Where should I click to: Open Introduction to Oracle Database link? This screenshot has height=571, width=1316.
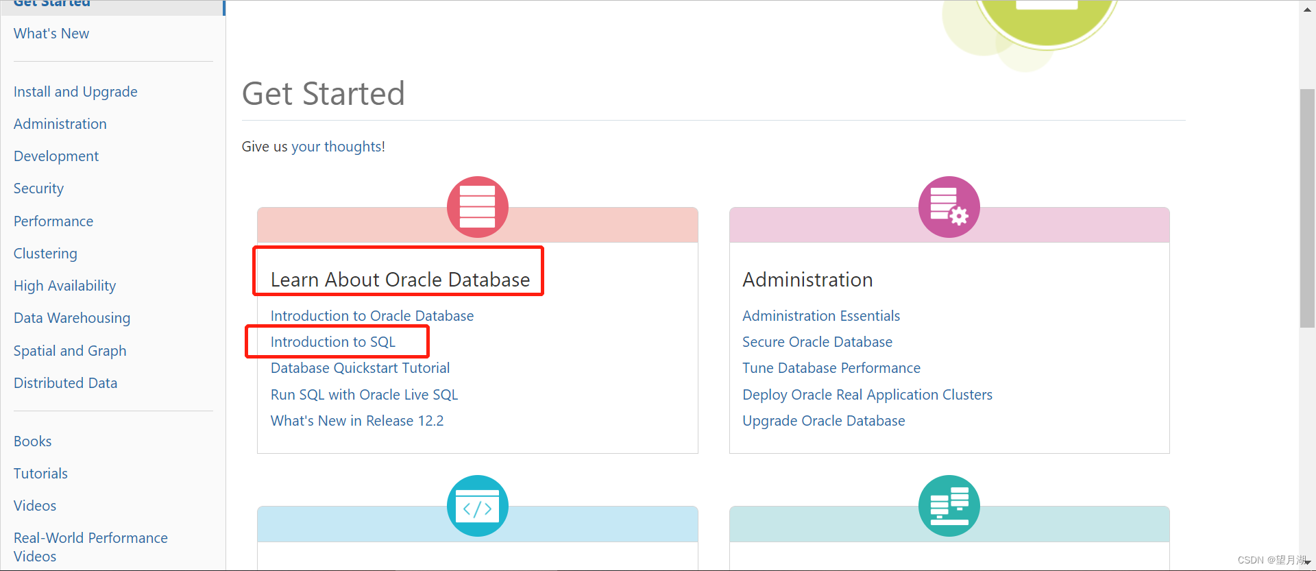[x=372, y=316]
